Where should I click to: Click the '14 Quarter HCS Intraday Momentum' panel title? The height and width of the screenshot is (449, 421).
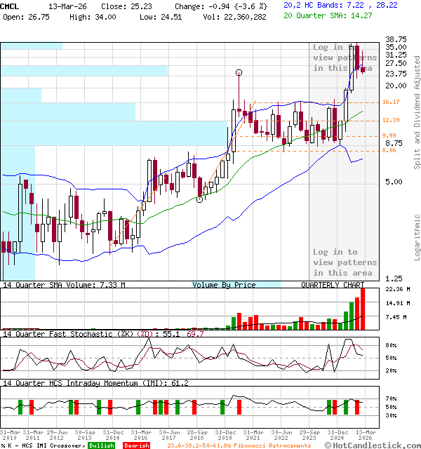[83, 383]
